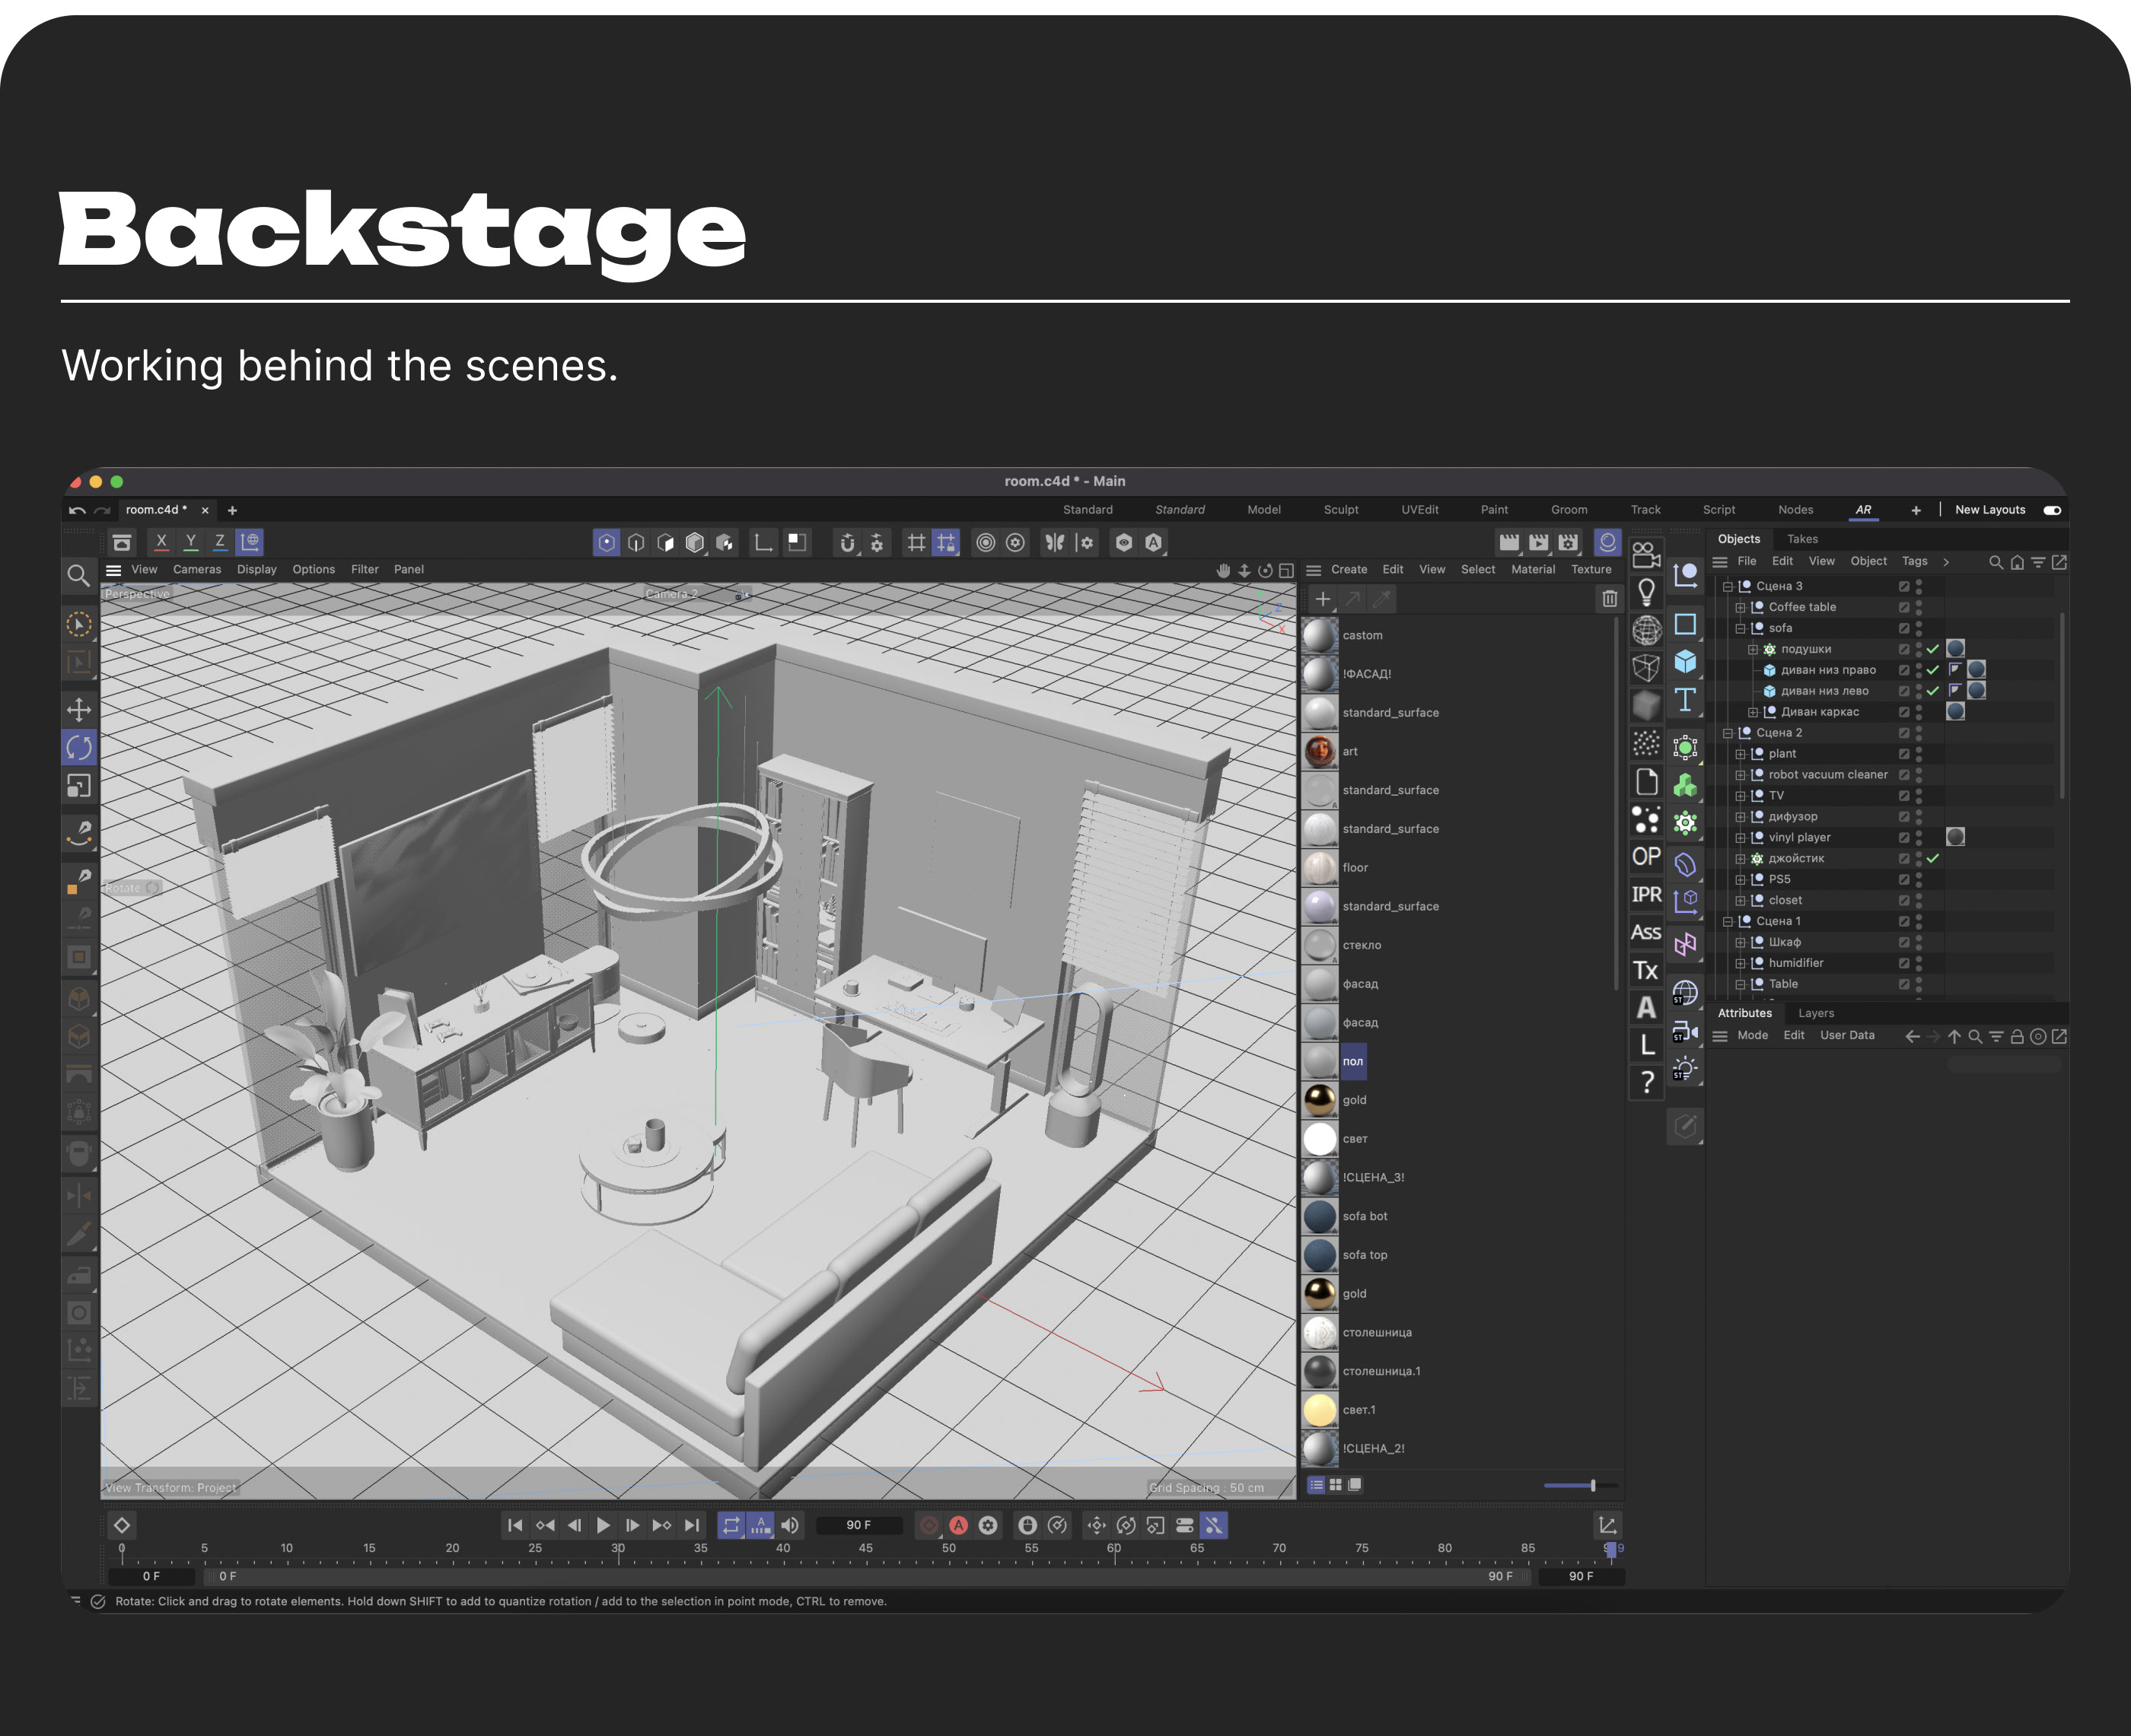Select the Move tool in left toolbar

(78, 710)
